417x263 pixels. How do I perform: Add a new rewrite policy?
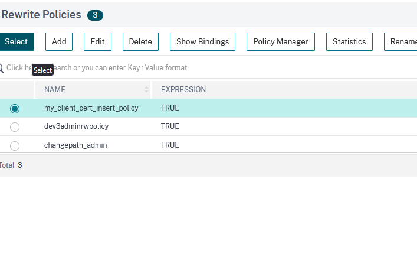click(x=59, y=41)
